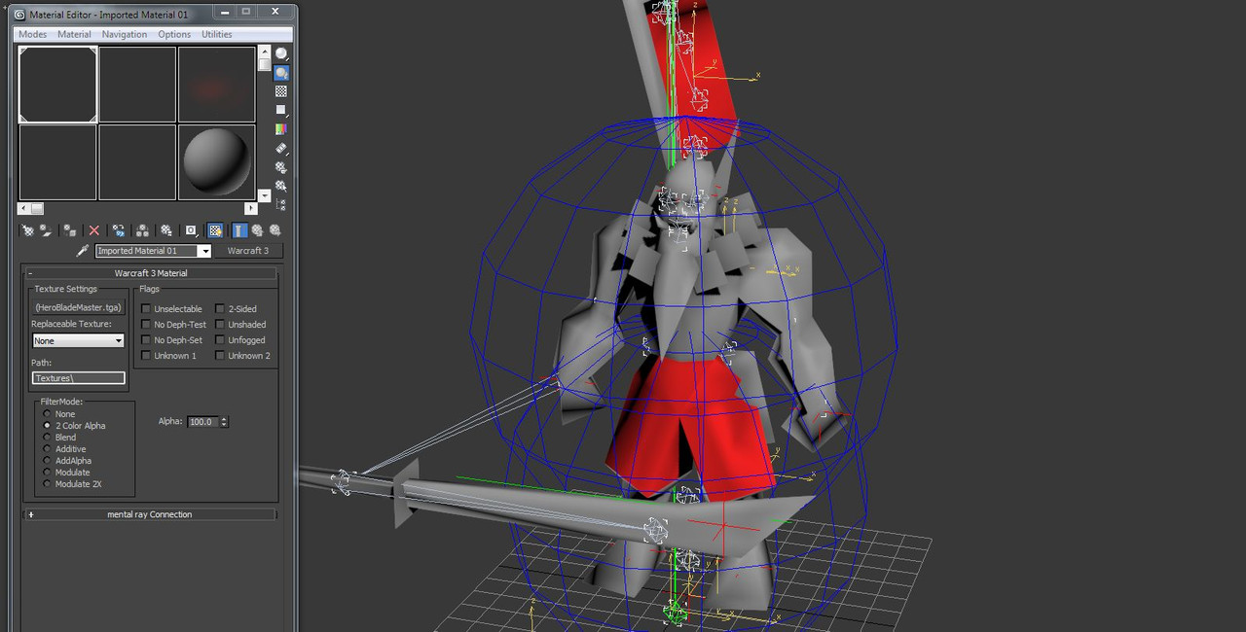This screenshot has width=1246, height=632.
Task: Open the Imported Material 01 name dropdown
Action: [204, 251]
